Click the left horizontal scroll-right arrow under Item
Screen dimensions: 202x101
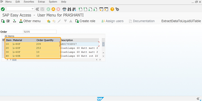11,60
